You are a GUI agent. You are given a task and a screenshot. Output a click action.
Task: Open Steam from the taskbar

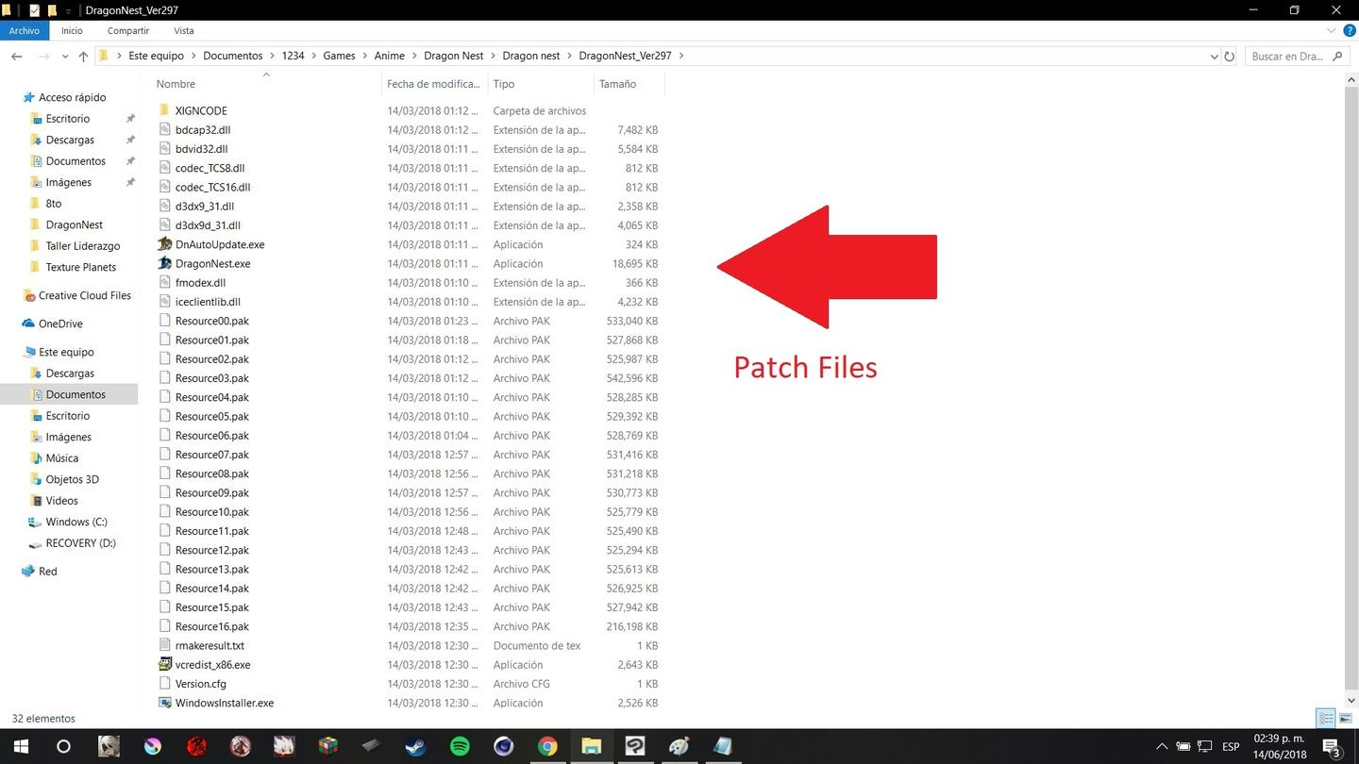(415, 746)
